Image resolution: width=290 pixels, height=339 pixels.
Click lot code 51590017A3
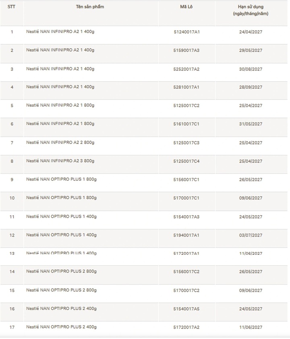(x=186, y=50)
